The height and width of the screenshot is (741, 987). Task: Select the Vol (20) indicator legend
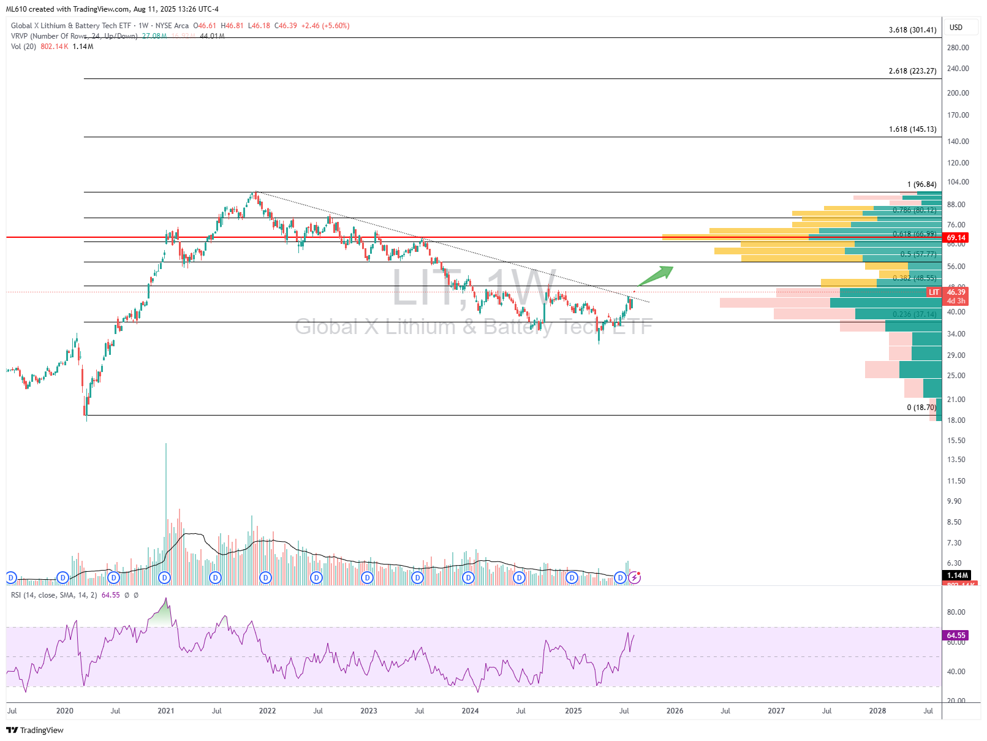(23, 47)
